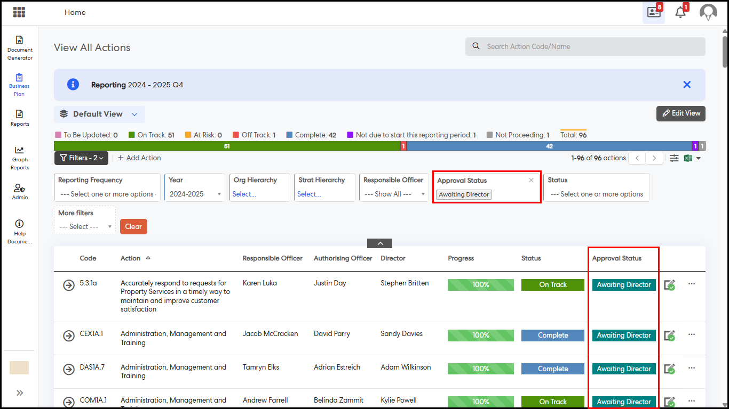Open the app launcher grid icon
The height and width of the screenshot is (409, 729).
19,12
